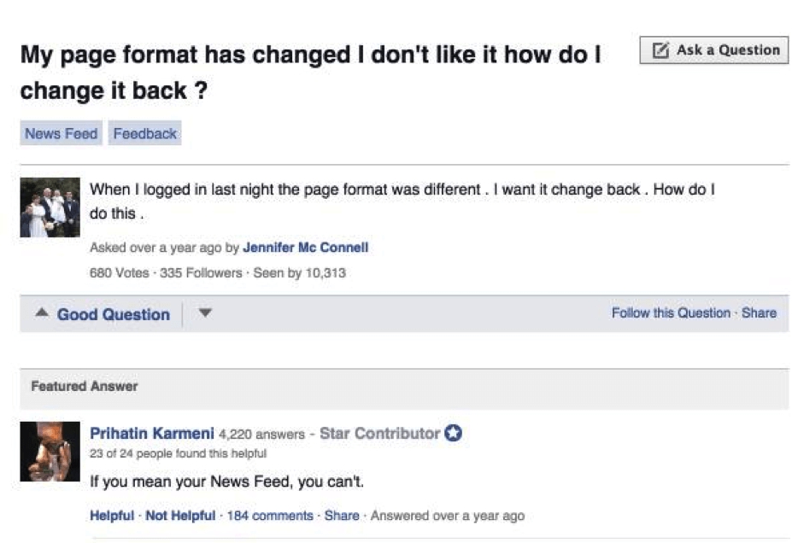
Task: Open the Feedback topic tag
Action: tap(145, 133)
